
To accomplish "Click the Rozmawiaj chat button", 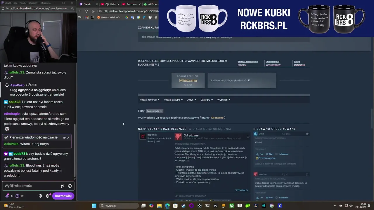I will point(63,196).
